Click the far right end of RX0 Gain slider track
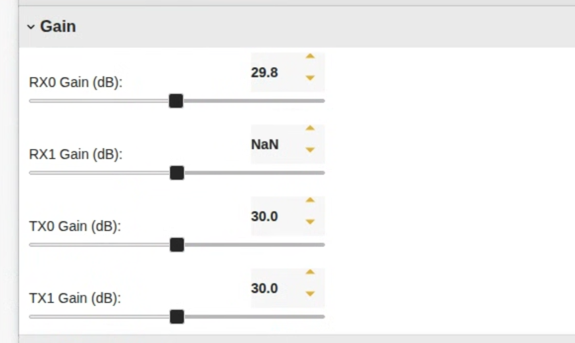The height and width of the screenshot is (343, 575). (322, 101)
